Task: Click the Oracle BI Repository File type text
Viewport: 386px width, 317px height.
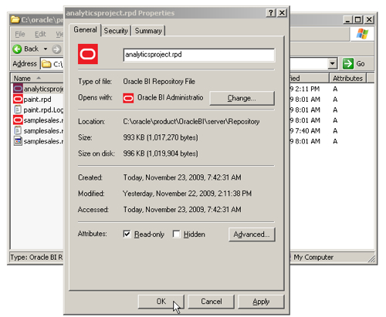Action: pyautogui.click(x=159, y=82)
